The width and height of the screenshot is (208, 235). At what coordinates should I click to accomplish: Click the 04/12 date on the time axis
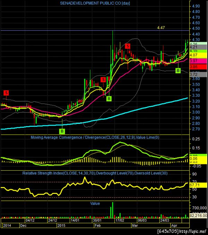point(30,220)
